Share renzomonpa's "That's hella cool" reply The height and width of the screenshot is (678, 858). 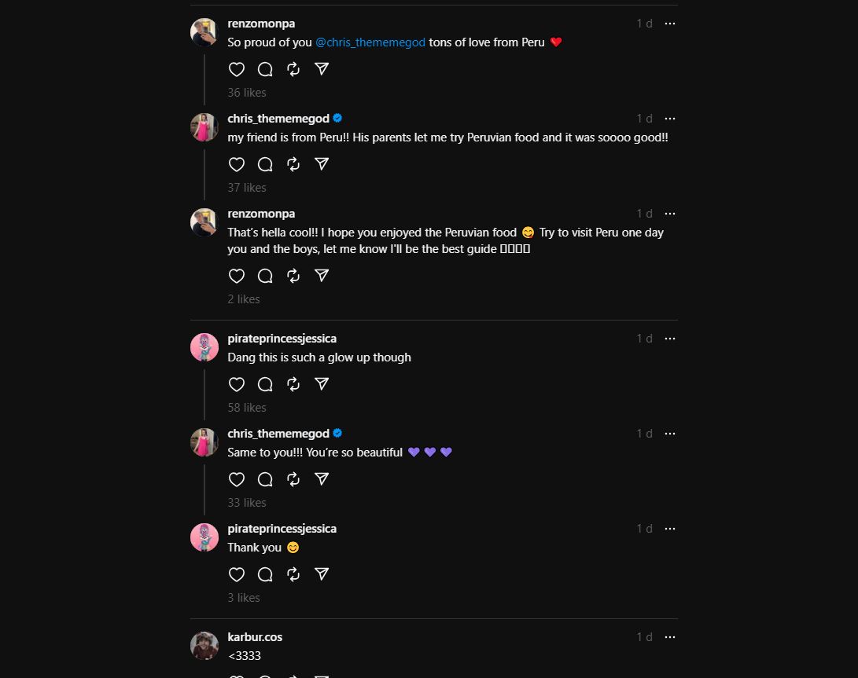pos(322,276)
